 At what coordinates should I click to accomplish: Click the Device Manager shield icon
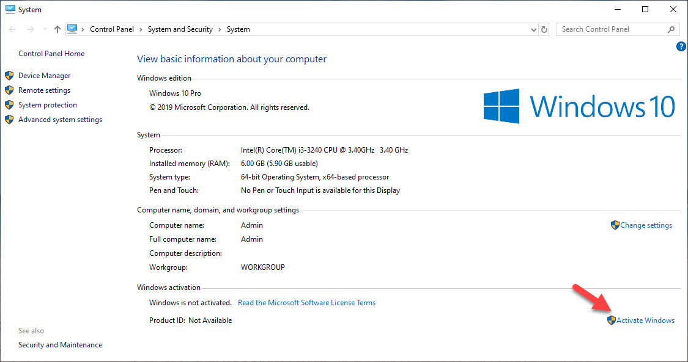point(9,75)
